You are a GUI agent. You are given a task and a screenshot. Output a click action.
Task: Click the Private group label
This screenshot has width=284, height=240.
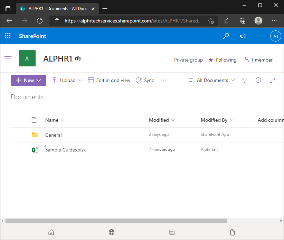click(188, 60)
